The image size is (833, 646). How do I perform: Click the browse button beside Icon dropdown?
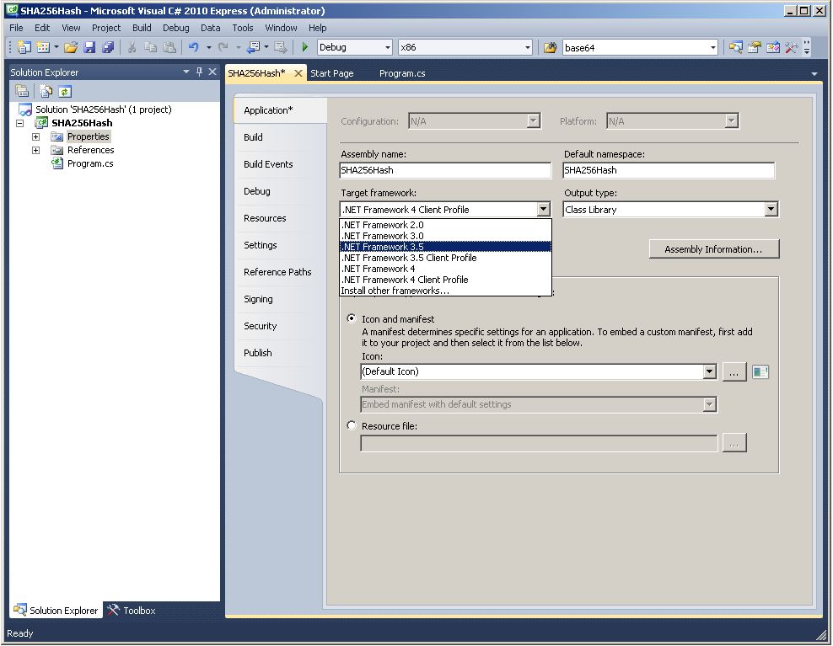point(734,371)
